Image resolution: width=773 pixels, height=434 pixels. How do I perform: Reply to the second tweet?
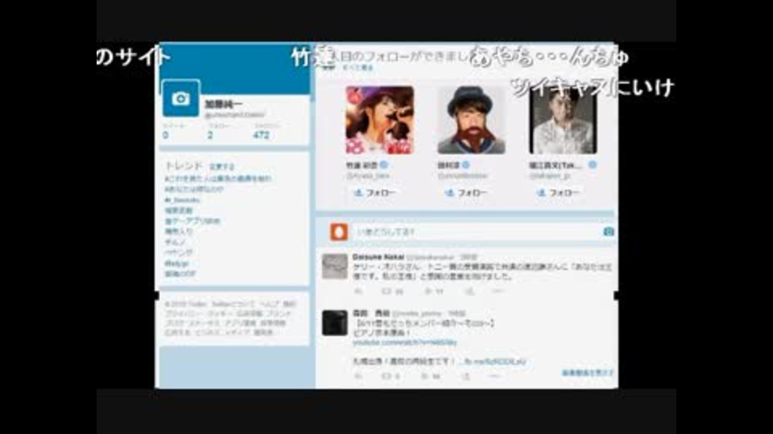point(358,376)
